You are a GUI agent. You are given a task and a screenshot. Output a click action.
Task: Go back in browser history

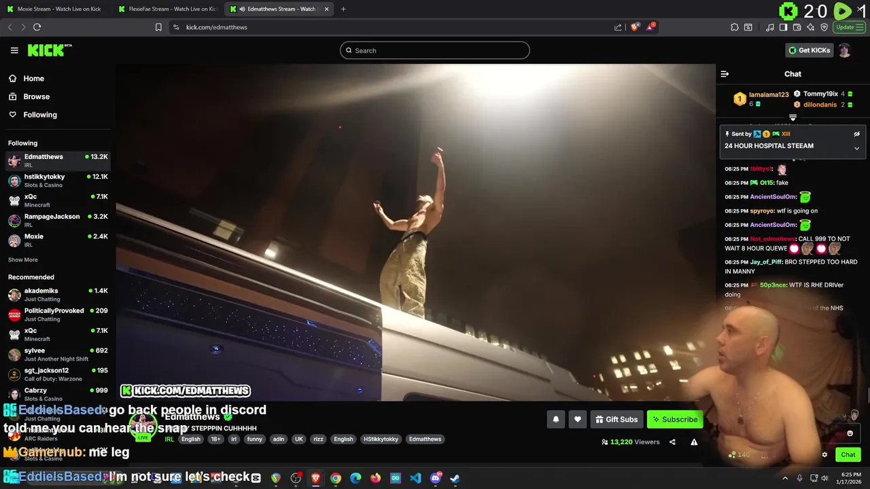click(10, 27)
